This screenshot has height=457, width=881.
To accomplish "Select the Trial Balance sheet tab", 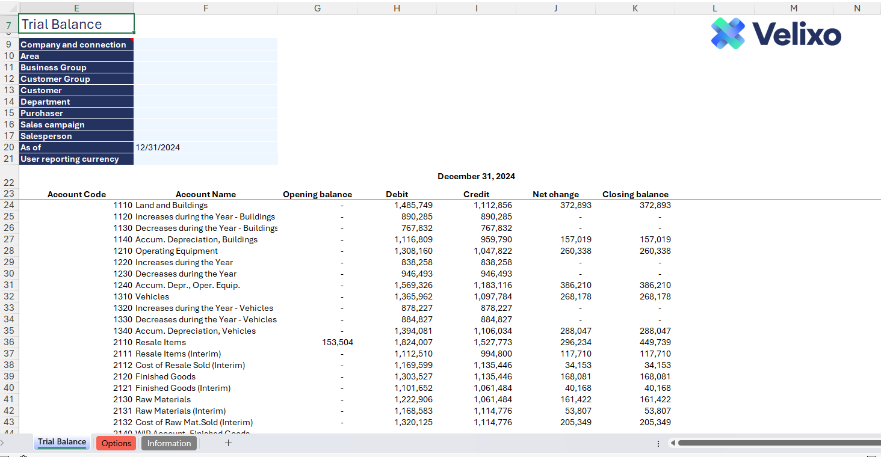I will point(62,442).
